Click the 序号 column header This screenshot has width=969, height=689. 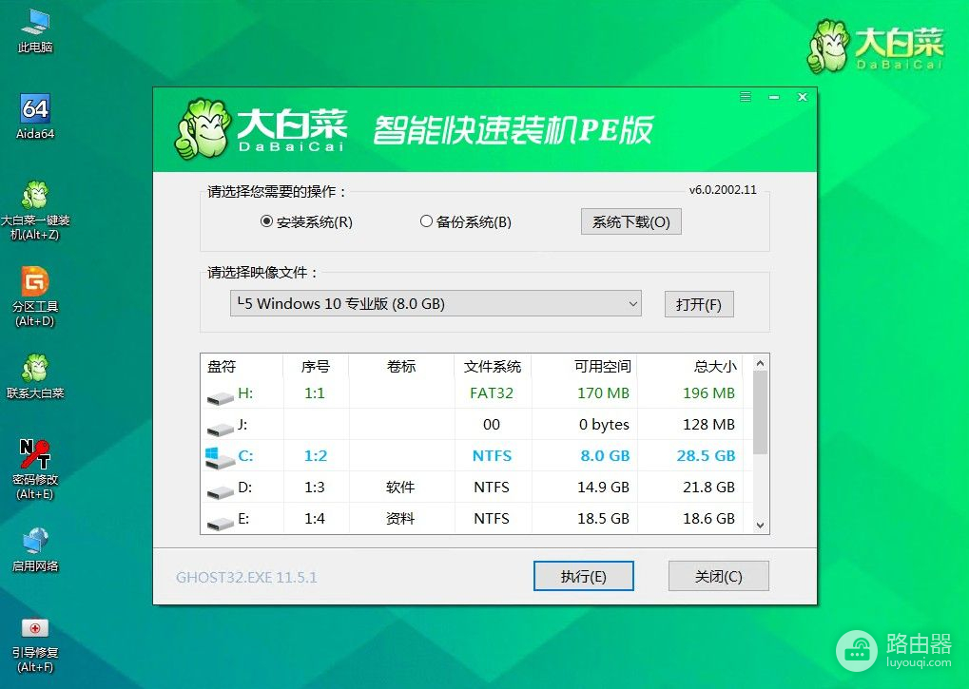pos(316,366)
